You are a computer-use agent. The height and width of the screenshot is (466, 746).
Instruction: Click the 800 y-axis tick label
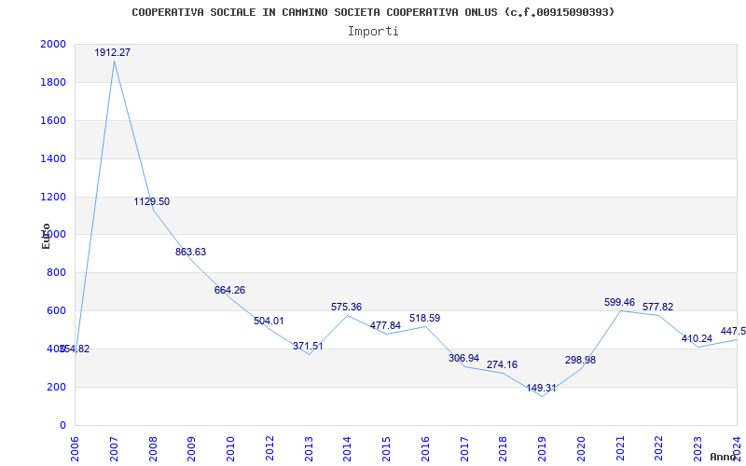click(56, 272)
